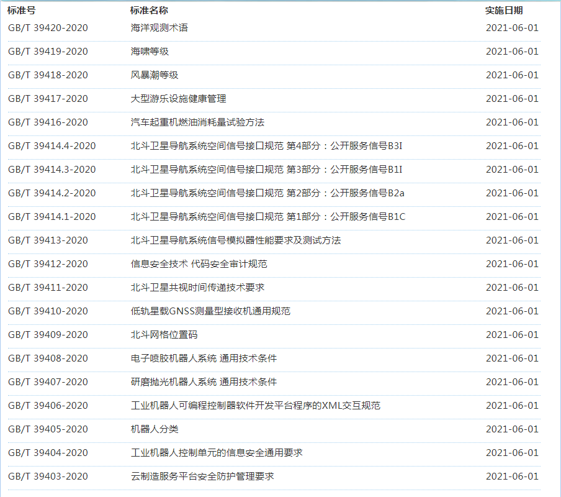Screen dimensions: 561x497
Task: Select standard number GB/T 39406-2020
Action: pyautogui.click(x=48, y=406)
